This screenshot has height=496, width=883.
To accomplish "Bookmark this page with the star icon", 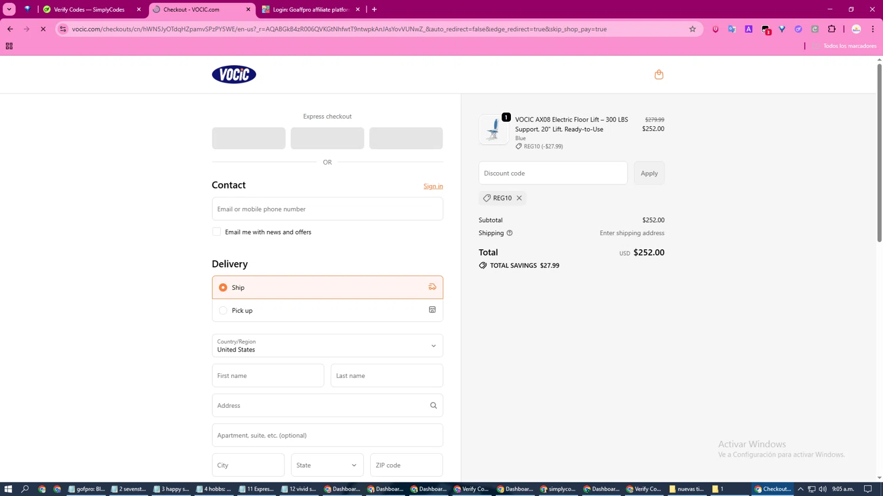I will pos(692,29).
